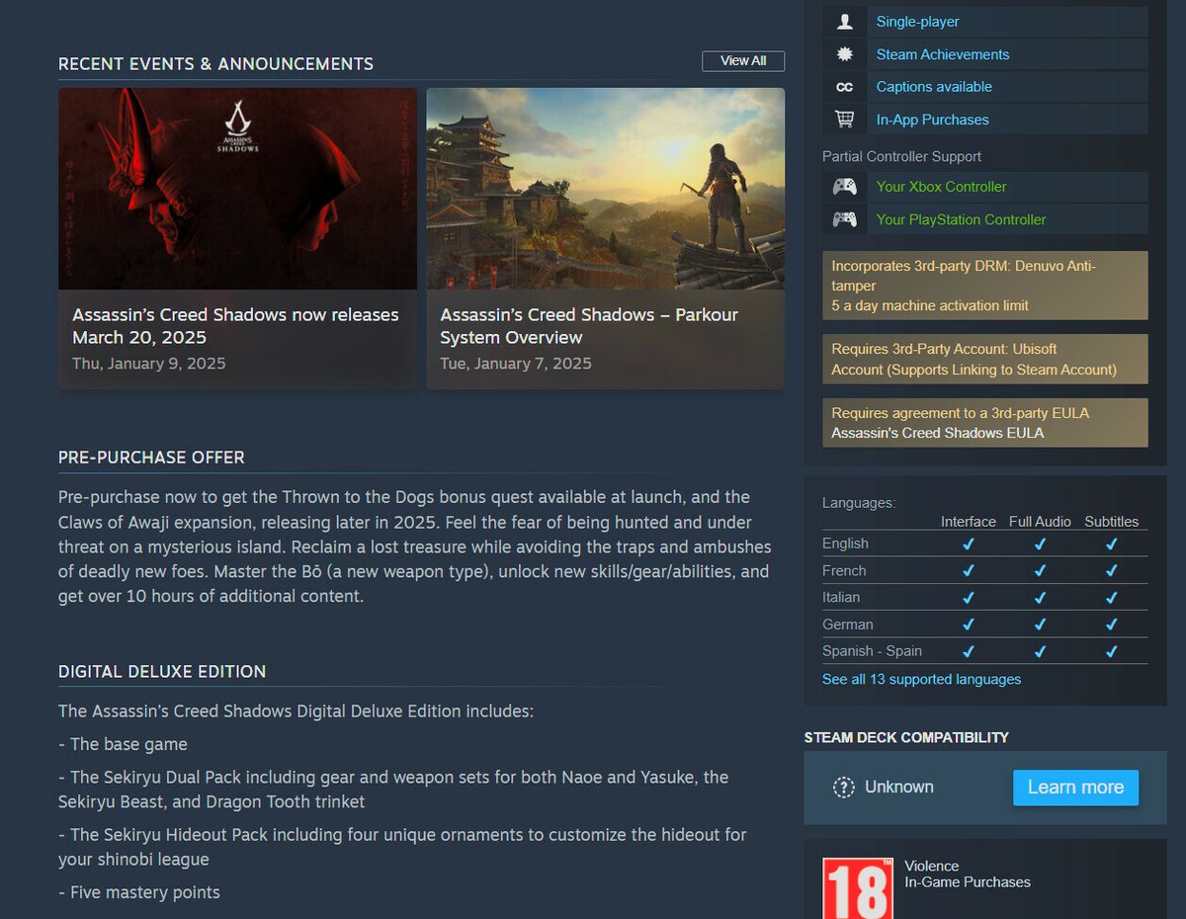Screen dimensions: 1186x919
Task: Click the French Full Audio checkmark
Action: (1040, 570)
